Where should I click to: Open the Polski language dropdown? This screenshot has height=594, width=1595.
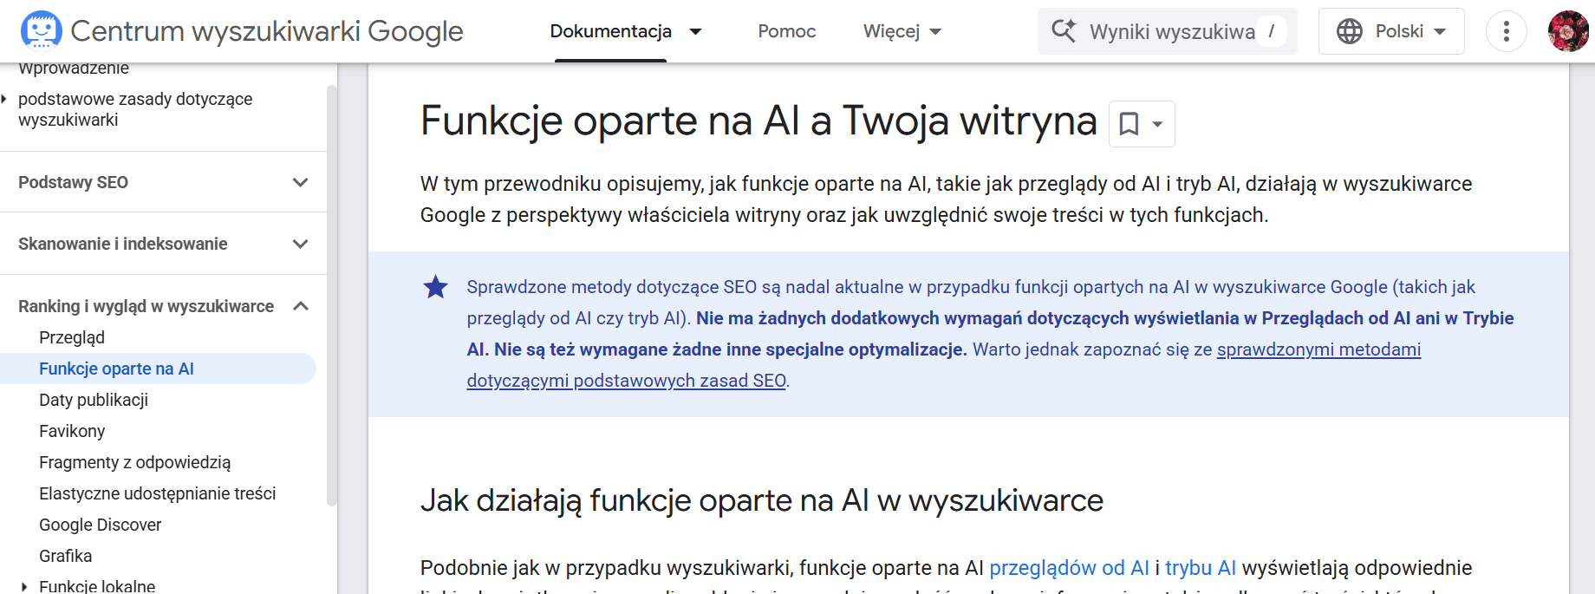[1391, 31]
